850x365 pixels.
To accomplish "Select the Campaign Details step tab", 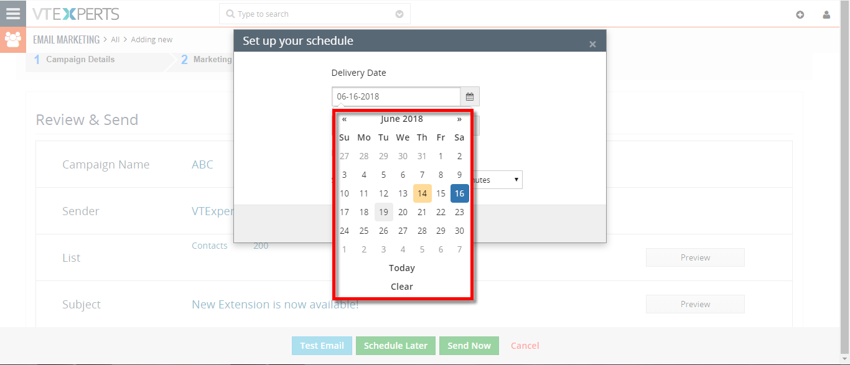I will [x=74, y=60].
